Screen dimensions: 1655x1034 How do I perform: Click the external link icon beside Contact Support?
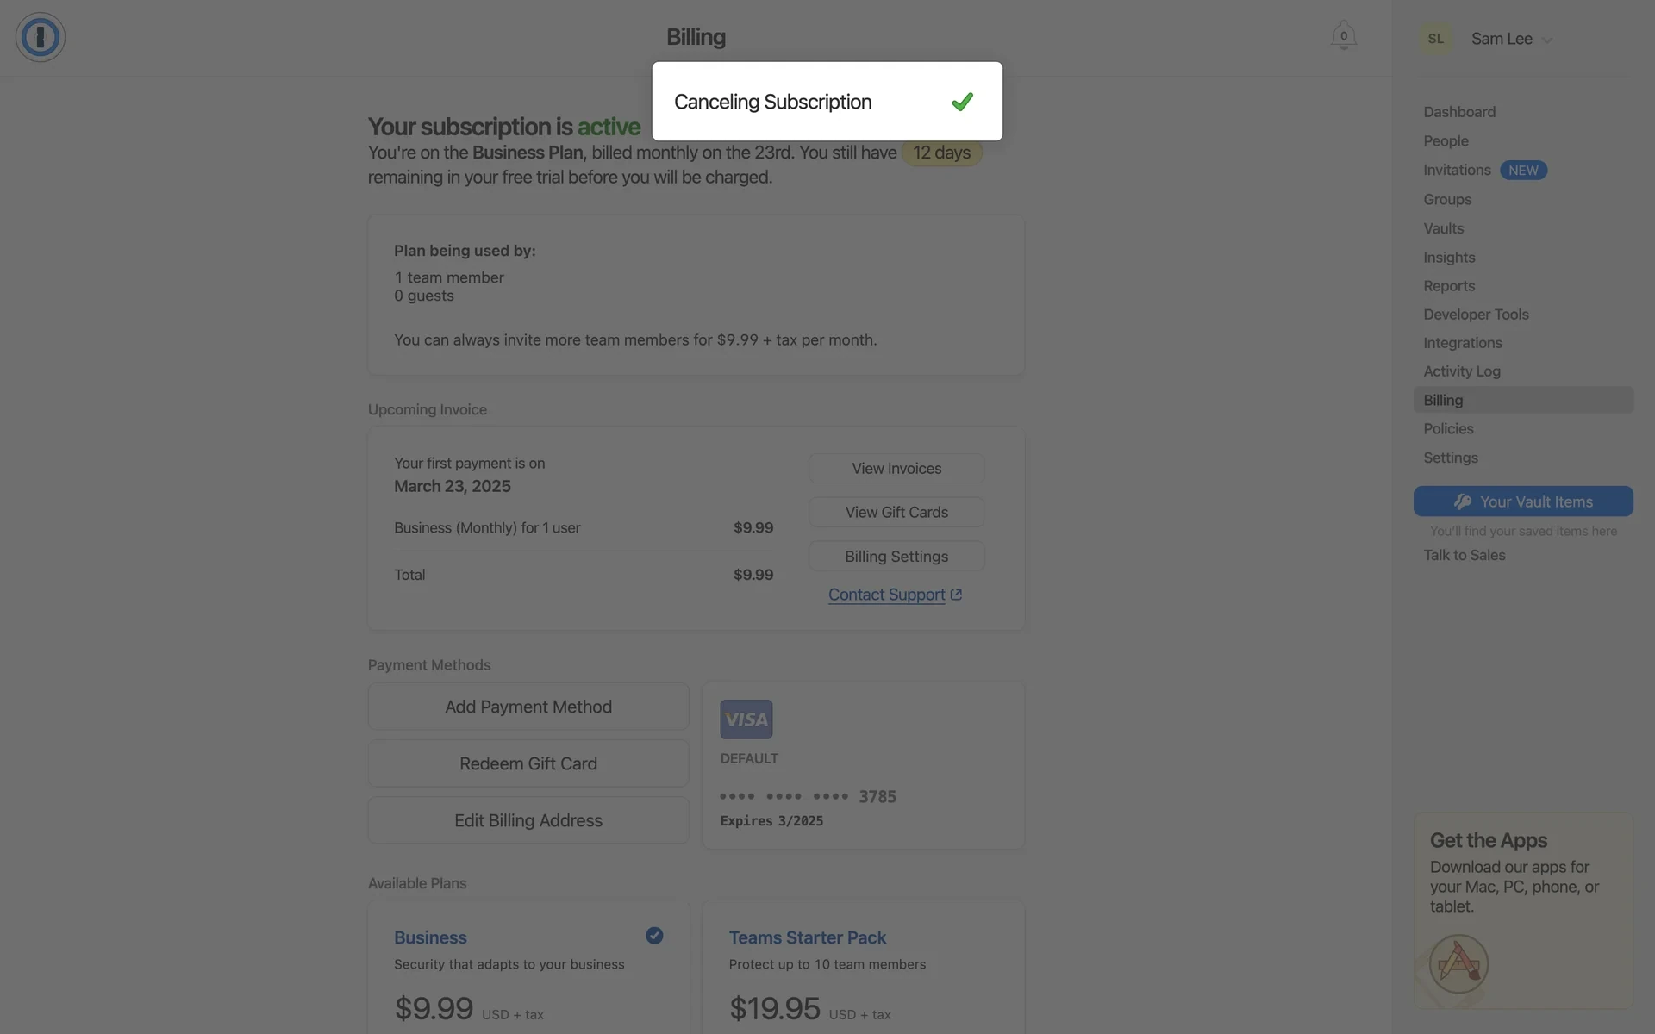(x=956, y=595)
